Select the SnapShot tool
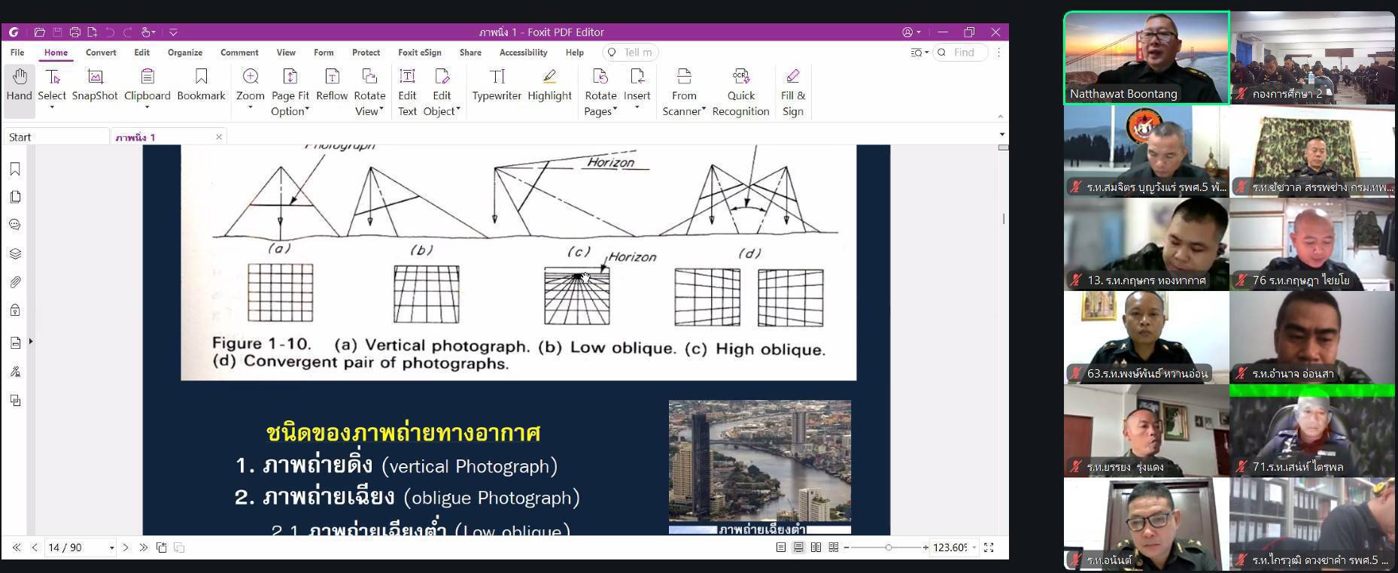The width and height of the screenshot is (1398, 573). tap(95, 85)
